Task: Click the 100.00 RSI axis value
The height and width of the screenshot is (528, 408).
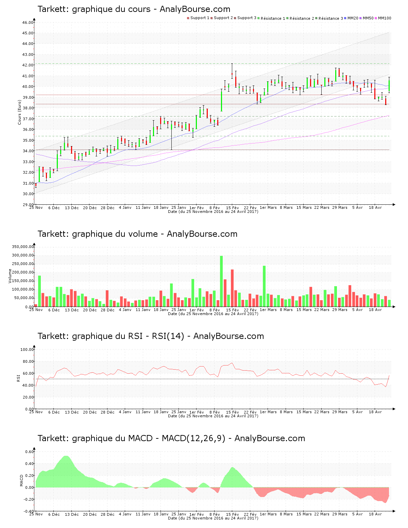Action: (27, 350)
